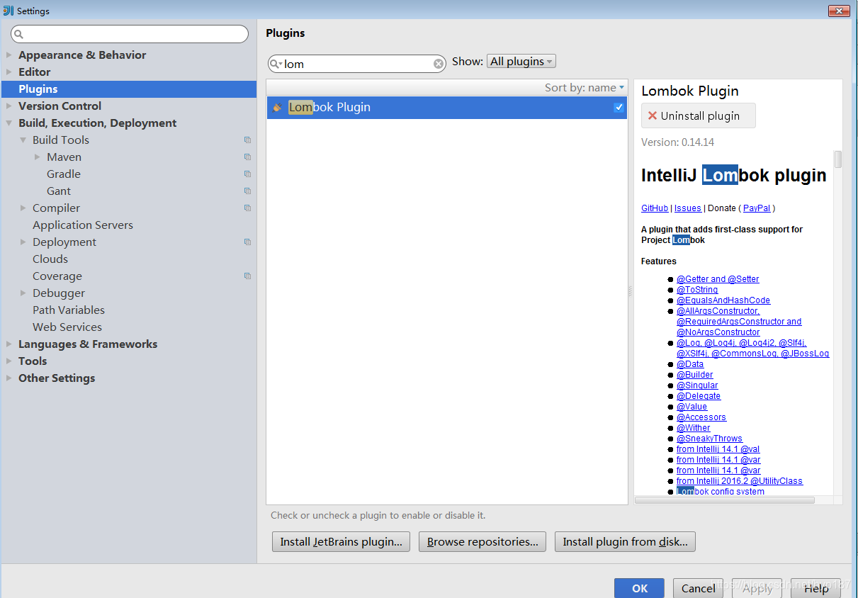Open the Issues link

(688, 208)
